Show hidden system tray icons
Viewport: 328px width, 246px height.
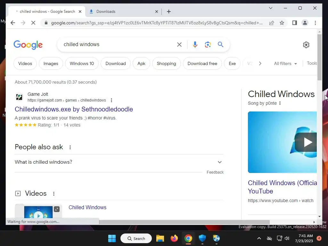click(x=259, y=238)
